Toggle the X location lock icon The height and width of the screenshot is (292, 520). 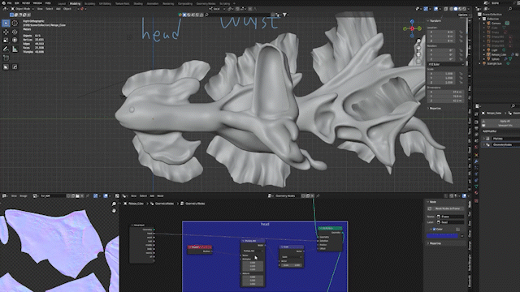pos(461,32)
